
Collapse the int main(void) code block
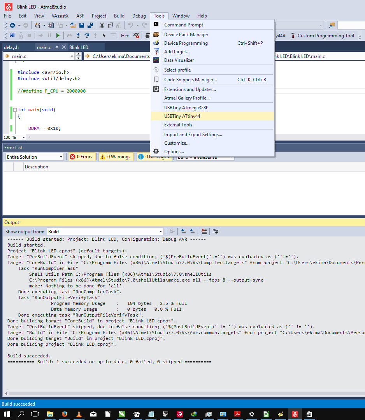point(15,110)
